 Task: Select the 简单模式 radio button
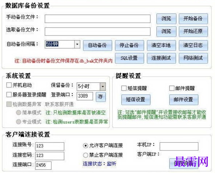pyautogui.click(x=19, y=112)
